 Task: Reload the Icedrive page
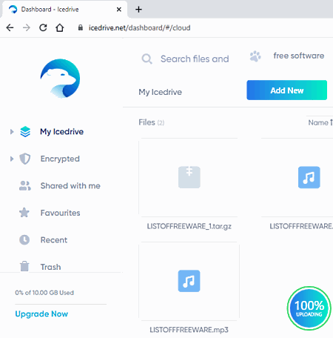43,27
